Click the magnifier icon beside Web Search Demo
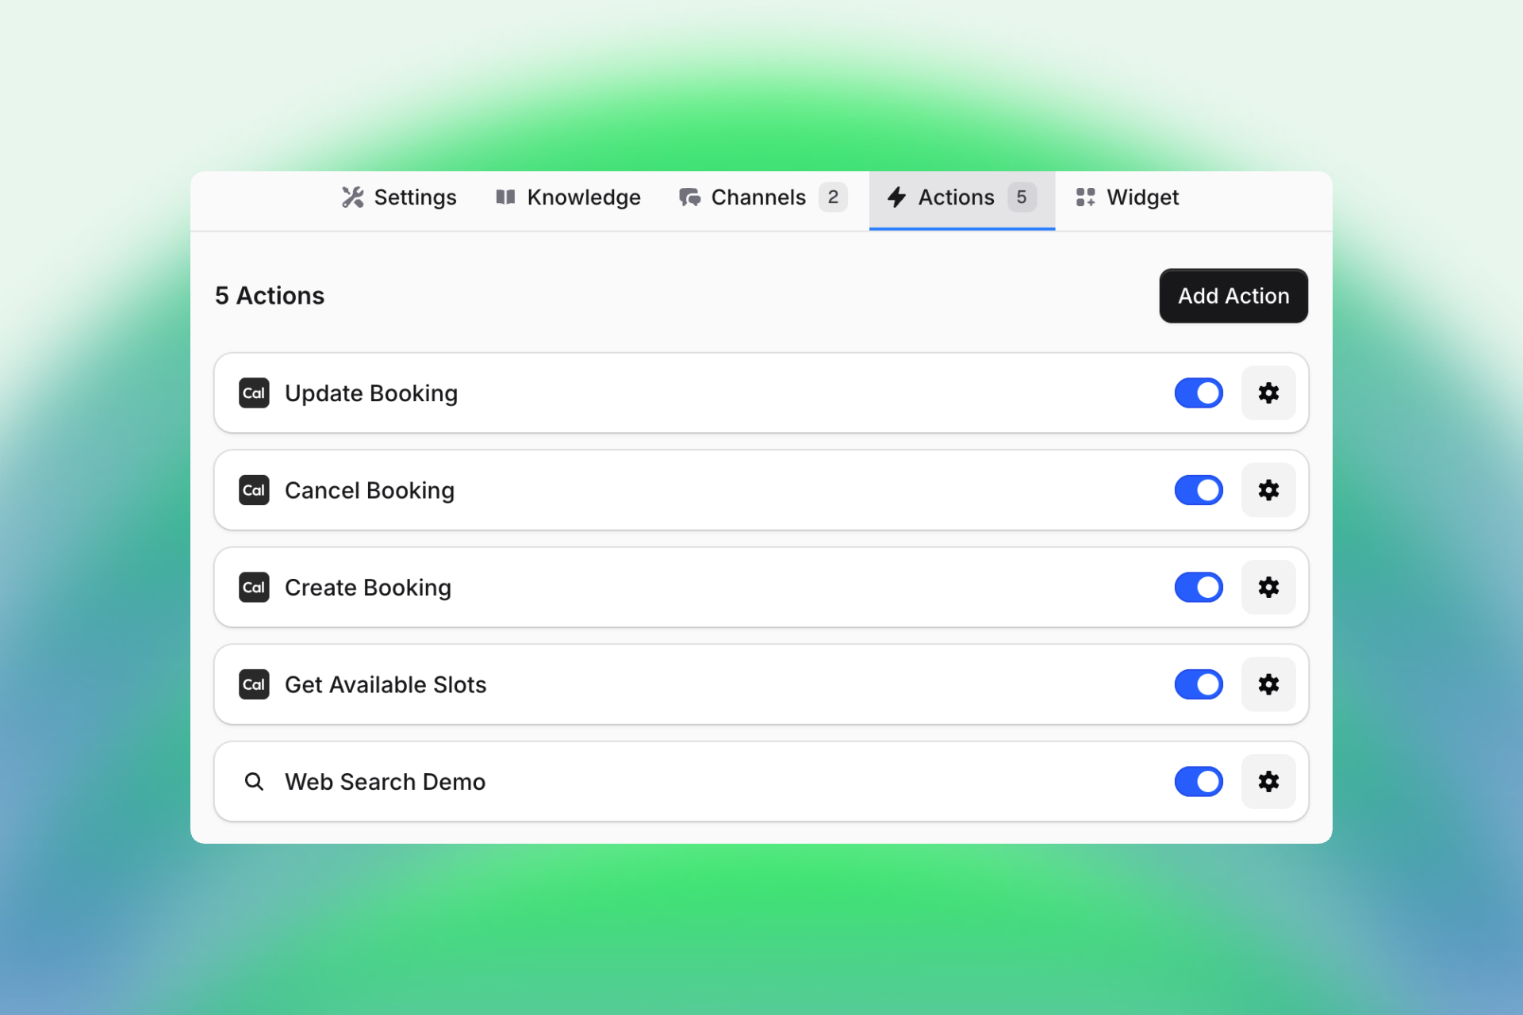Image resolution: width=1523 pixels, height=1015 pixels. pyautogui.click(x=254, y=782)
